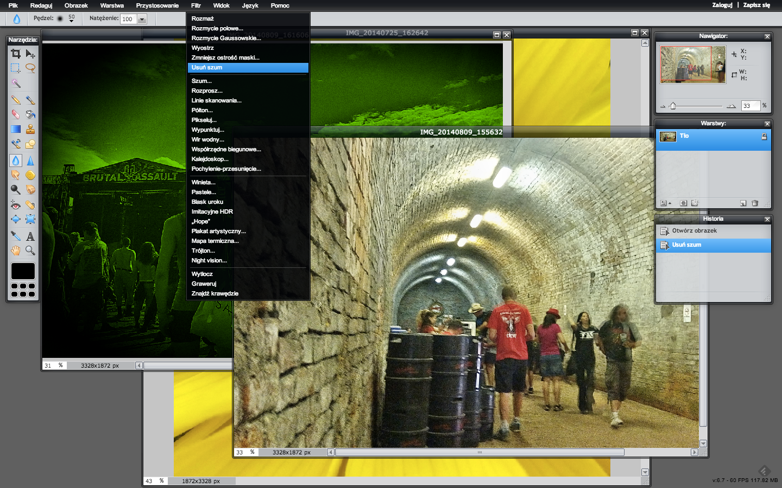
Task: Select the Brush tool
Action: coord(30,100)
